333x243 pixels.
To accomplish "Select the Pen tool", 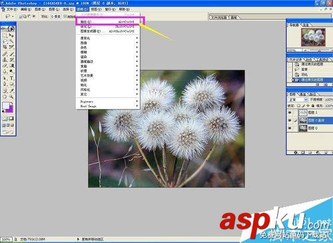I will tap(5, 84).
